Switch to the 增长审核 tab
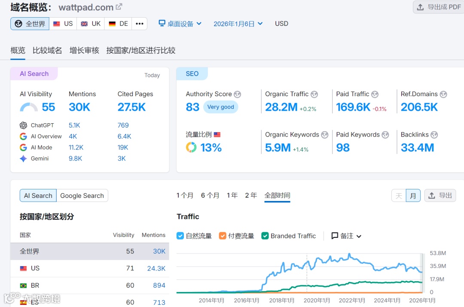Image resolution: width=464 pixels, height=307 pixels. pos(84,50)
